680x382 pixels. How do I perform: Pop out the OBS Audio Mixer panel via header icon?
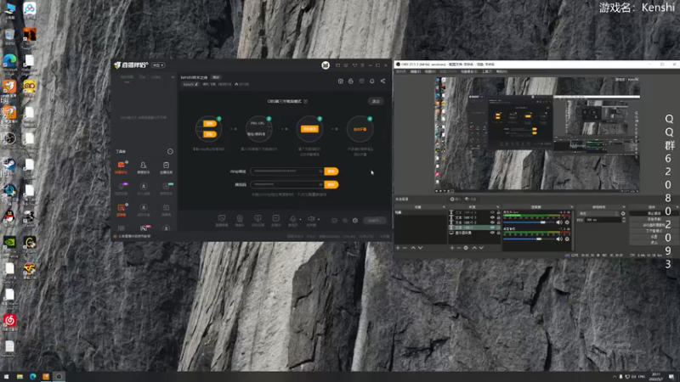point(571,207)
